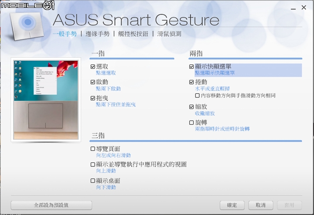
Task: Click the 向左或向右滑動 description text
Action: click(113, 155)
